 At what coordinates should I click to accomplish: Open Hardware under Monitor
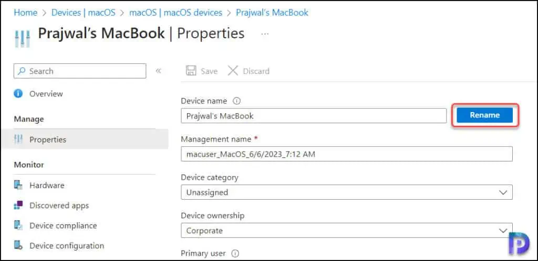click(47, 186)
